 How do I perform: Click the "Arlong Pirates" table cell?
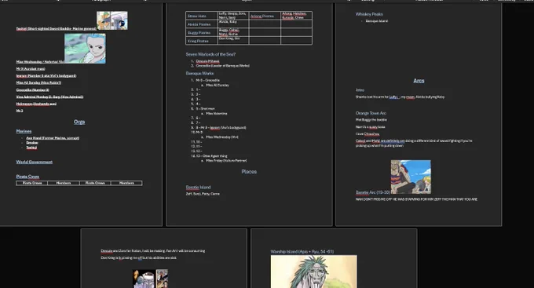click(x=265, y=16)
